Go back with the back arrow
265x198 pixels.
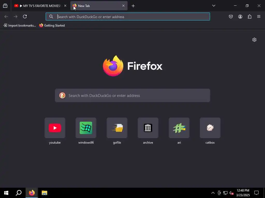[x=6, y=16]
